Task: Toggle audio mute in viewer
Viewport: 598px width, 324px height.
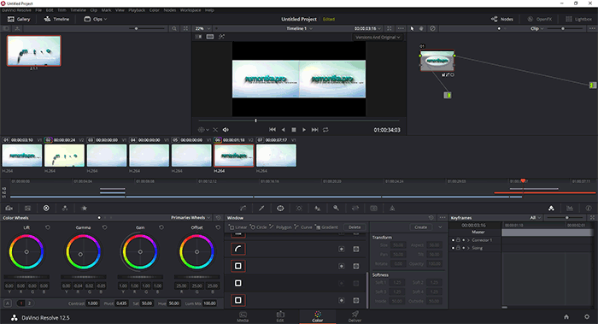Action: (x=226, y=130)
